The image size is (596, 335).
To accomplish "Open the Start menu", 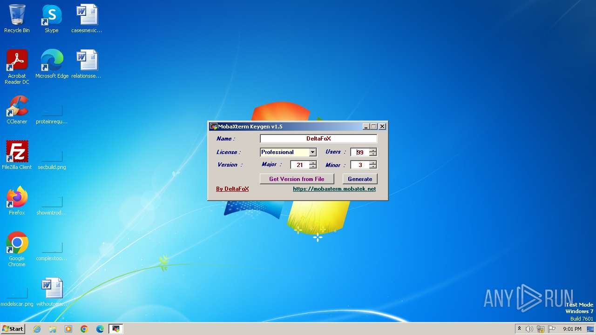I will tap(13, 329).
